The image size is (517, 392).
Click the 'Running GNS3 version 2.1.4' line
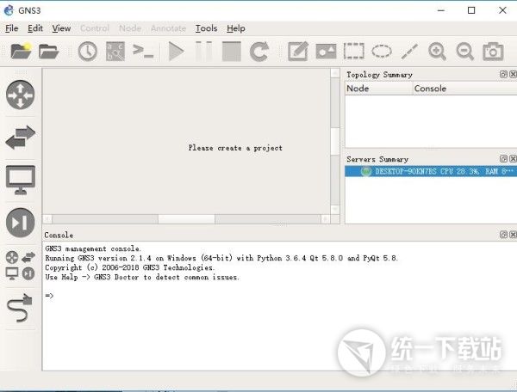[x=221, y=258]
